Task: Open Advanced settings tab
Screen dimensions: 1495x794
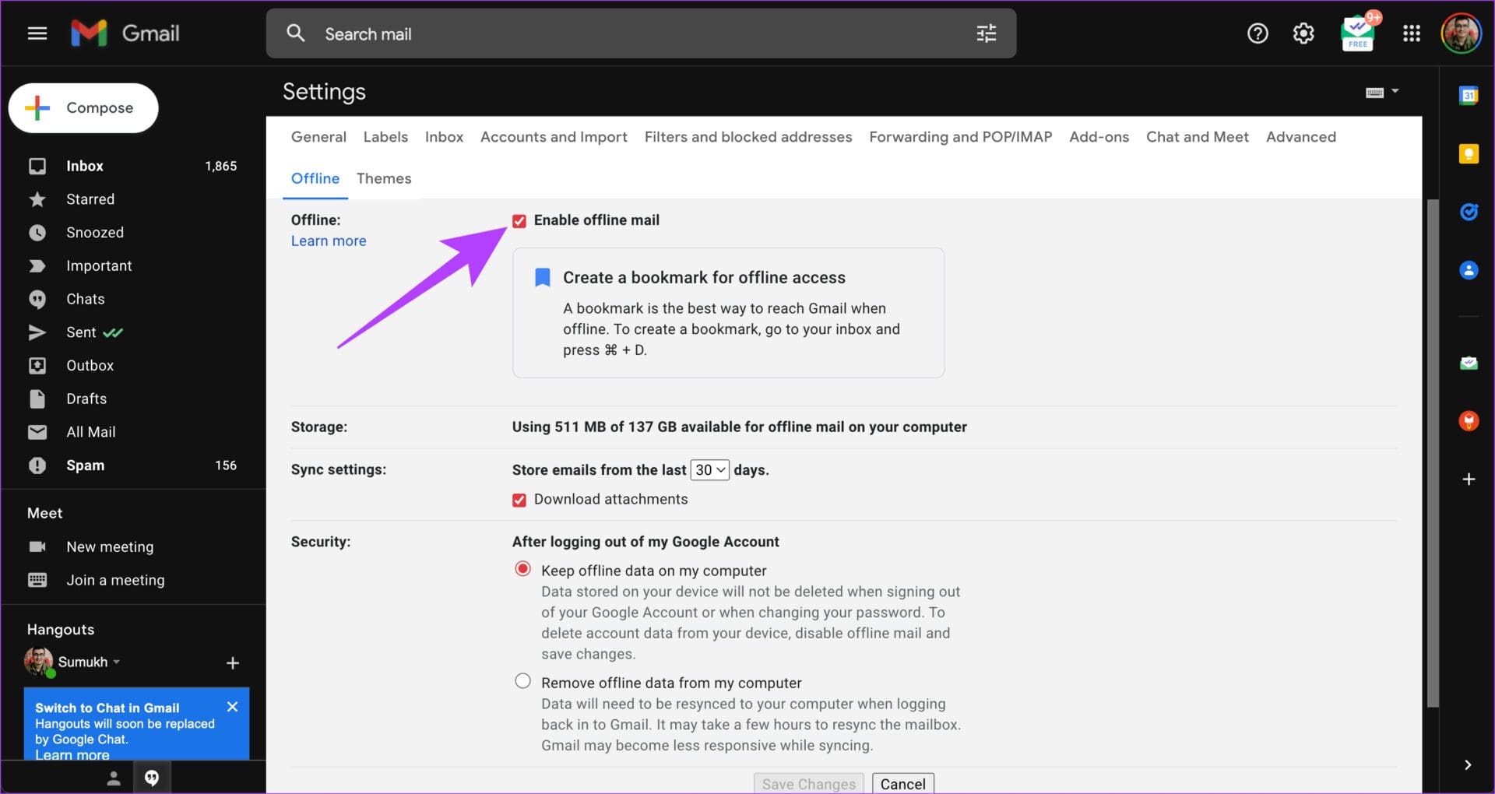Action: click(x=1300, y=137)
